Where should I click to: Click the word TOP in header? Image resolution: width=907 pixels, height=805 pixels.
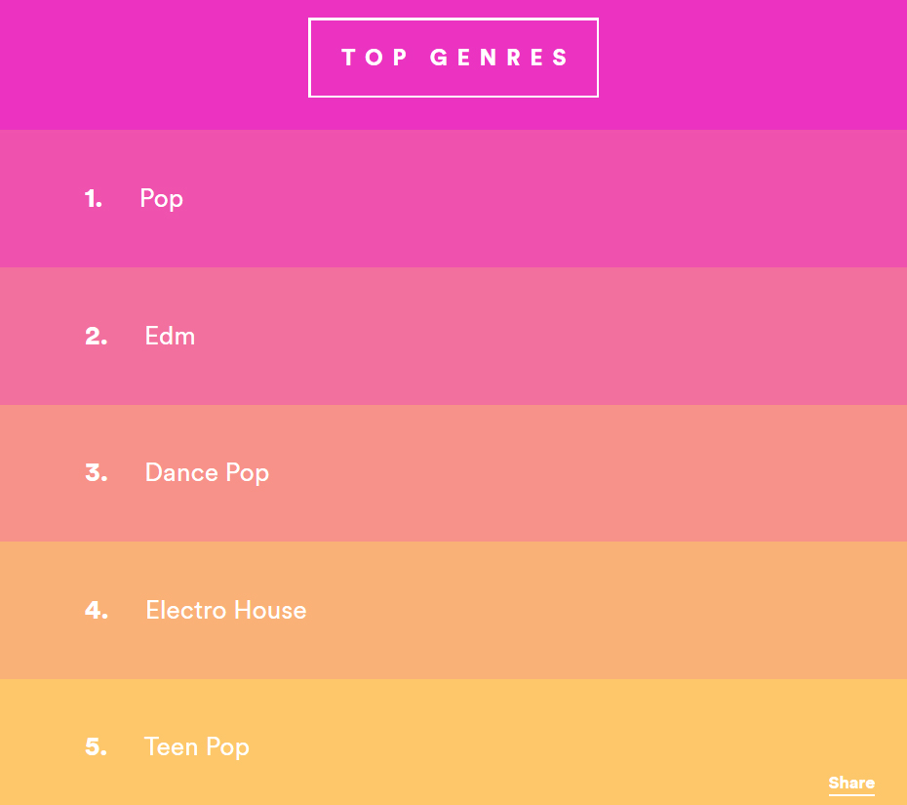375,58
